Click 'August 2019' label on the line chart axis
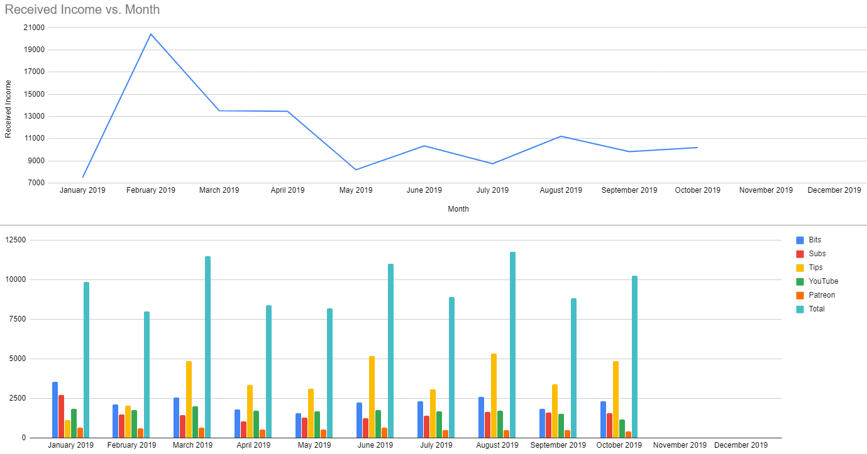The width and height of the screenshot is (867, 454). (x=561, y=190)
